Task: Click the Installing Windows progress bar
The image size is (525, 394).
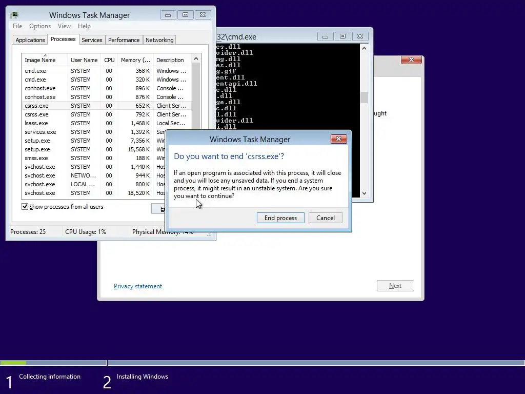Action: 316,363
